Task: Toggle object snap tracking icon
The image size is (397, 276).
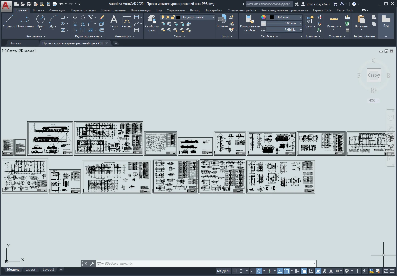Action: click(x=280, y=271)
